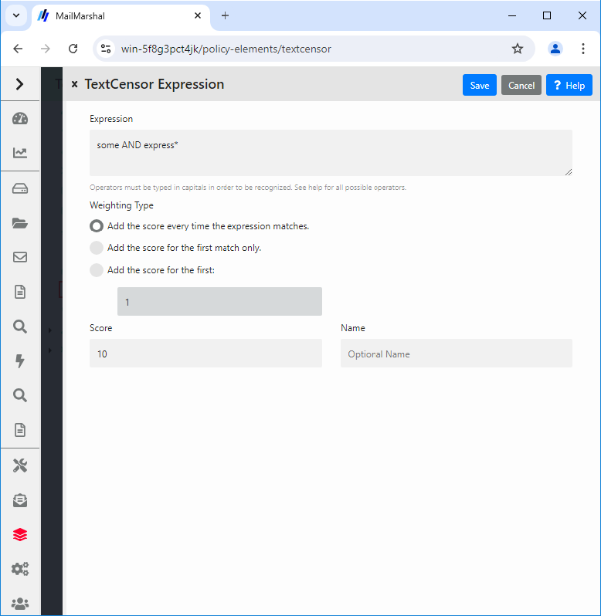Open the wrench and screwdriver tools icon
This screenshot has width=601, height=616.
coord(20,466)
